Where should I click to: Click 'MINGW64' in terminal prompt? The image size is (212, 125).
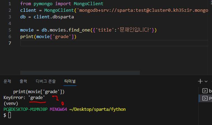59,109
